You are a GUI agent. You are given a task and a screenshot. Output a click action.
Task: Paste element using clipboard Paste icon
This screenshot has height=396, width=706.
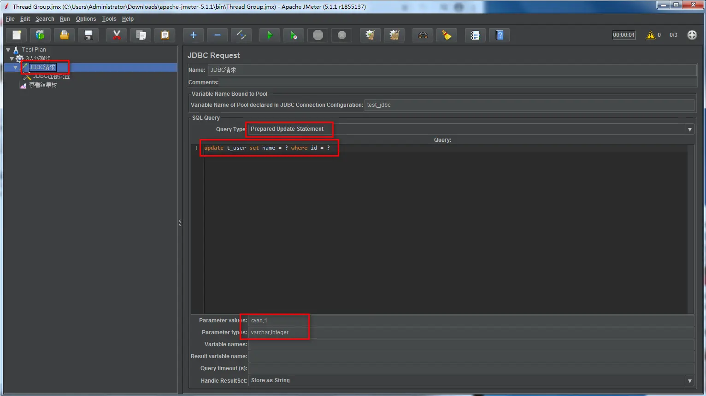(165, 35)
